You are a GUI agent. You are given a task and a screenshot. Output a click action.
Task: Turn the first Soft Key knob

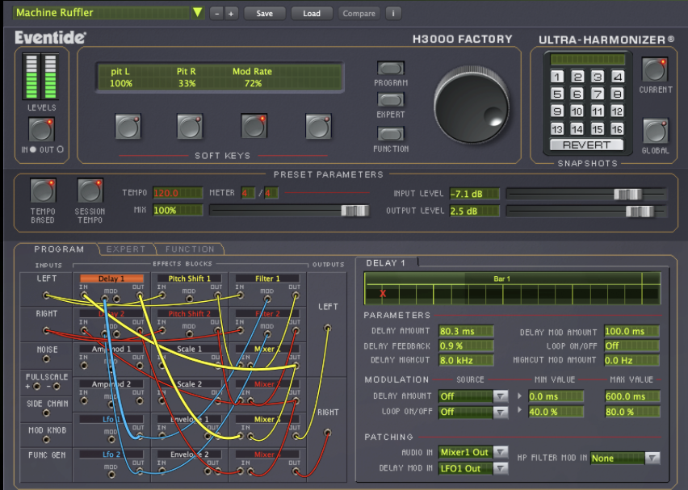tap(128, 127)
